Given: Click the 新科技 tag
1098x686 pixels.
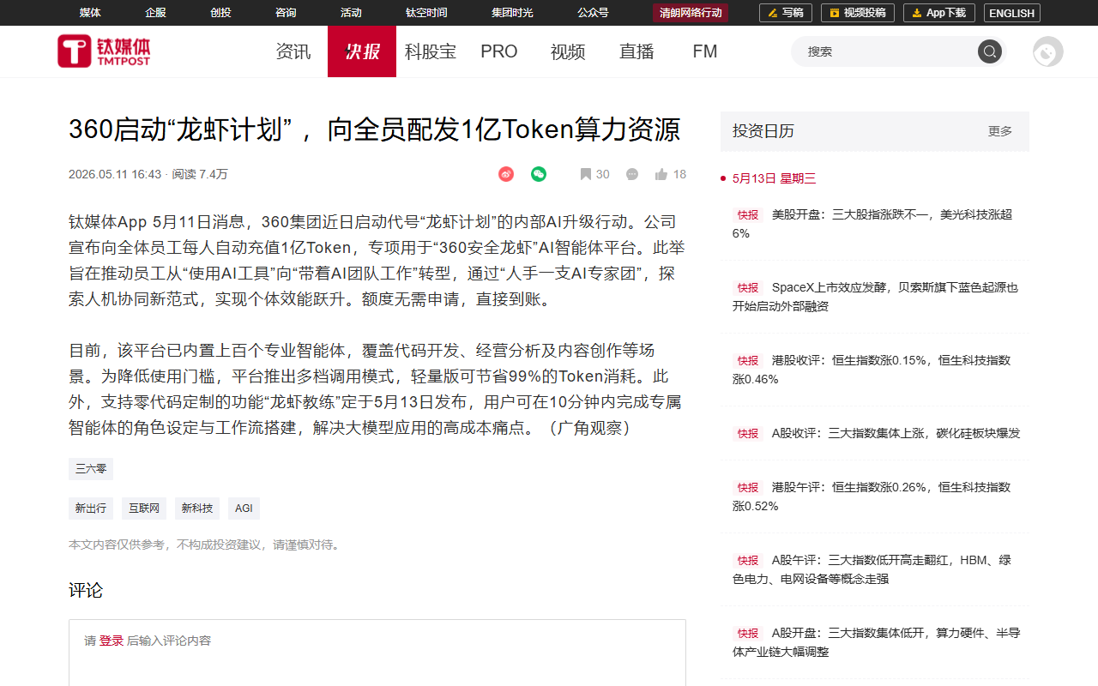Looking at the screenshot, I should (x=197, y=508).
